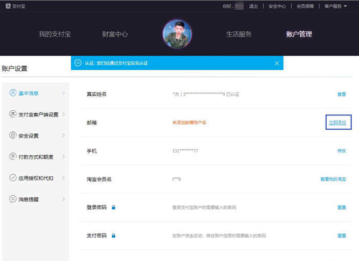This screenshot has height=261, width=359.
Task: Open the 生活服务 tab
Action: pyautogui.click(x=239, y=34)
